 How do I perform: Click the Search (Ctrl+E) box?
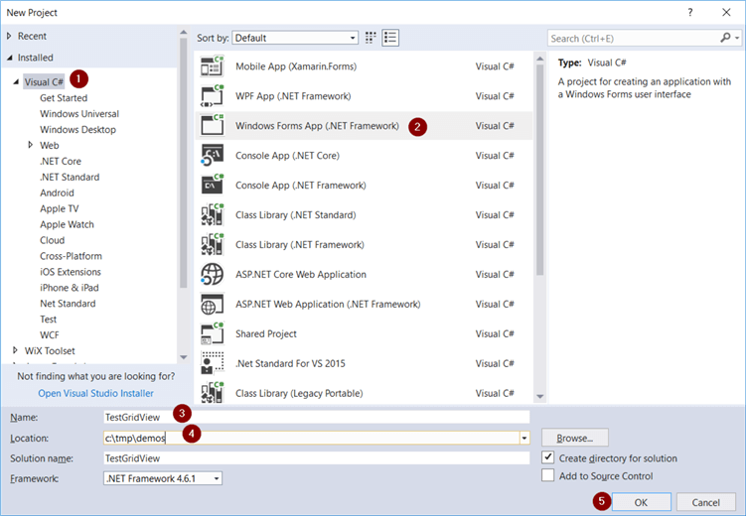(634, 38)
